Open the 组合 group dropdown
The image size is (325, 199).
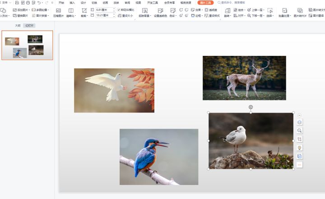(241, 9)
